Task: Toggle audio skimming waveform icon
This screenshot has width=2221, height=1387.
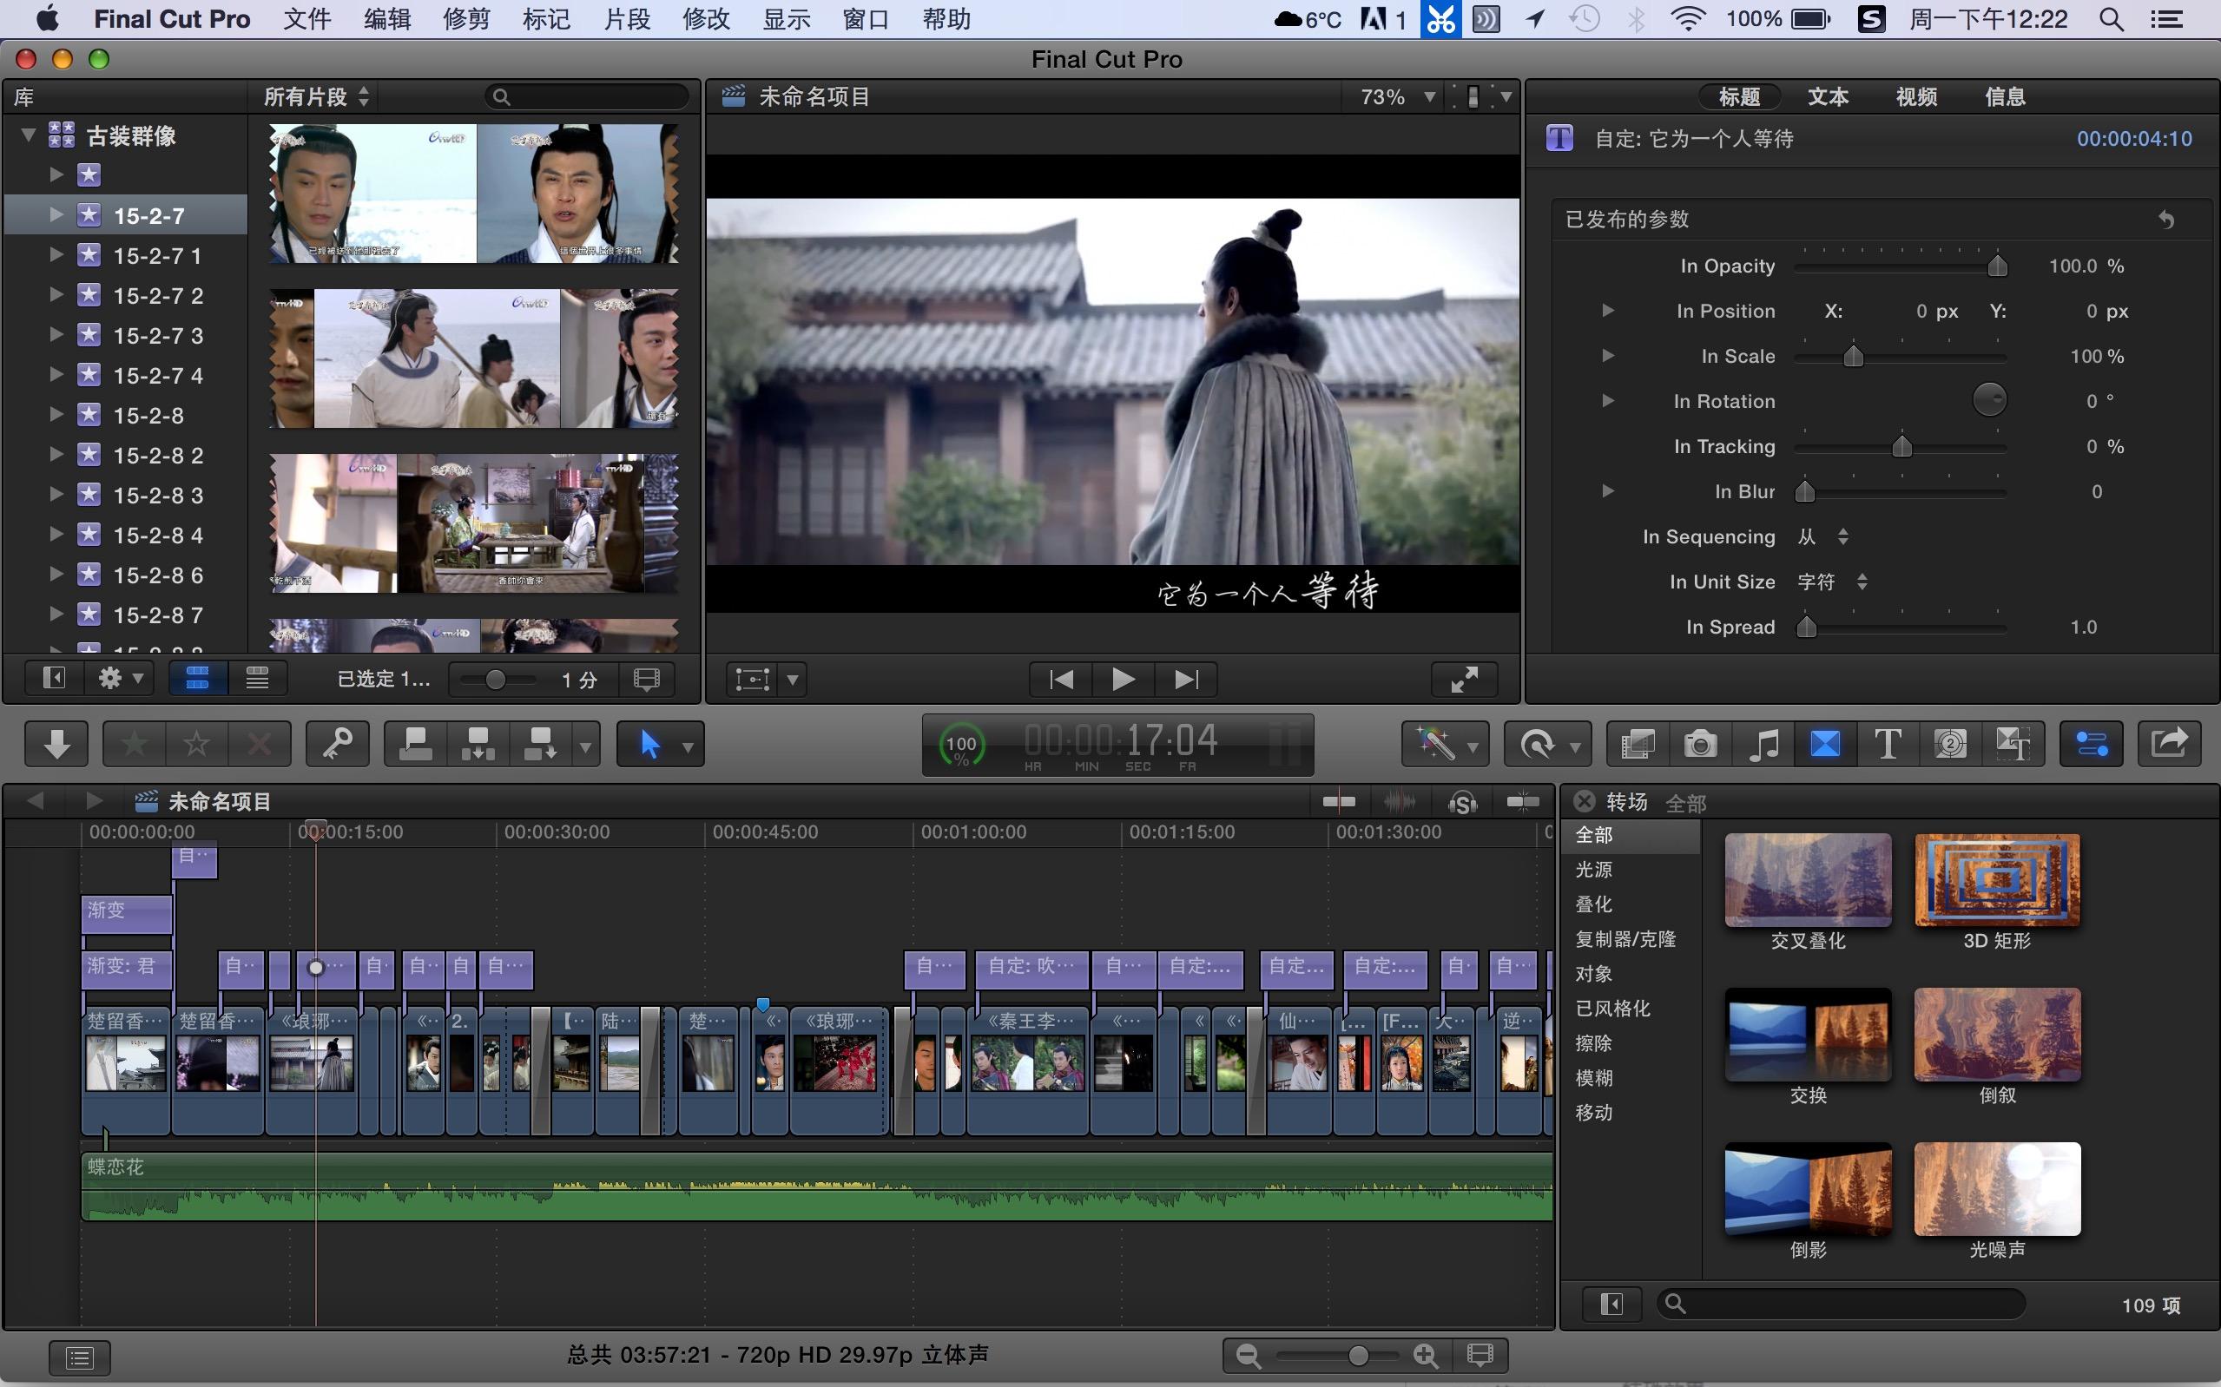Action: [1399, 803]
